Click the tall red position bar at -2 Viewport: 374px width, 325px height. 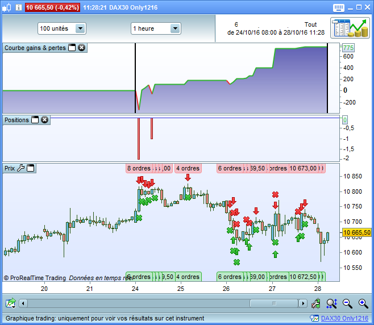coord(139,139)
